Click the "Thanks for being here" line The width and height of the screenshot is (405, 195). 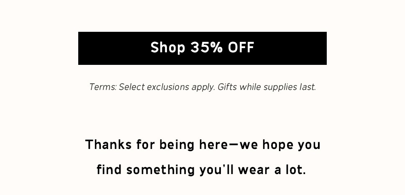pos(202,145)
